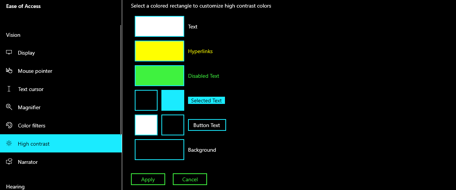Choose the black Selected Text foreground swatch
This screenshot has height=190, width=456.
[146, 100]
